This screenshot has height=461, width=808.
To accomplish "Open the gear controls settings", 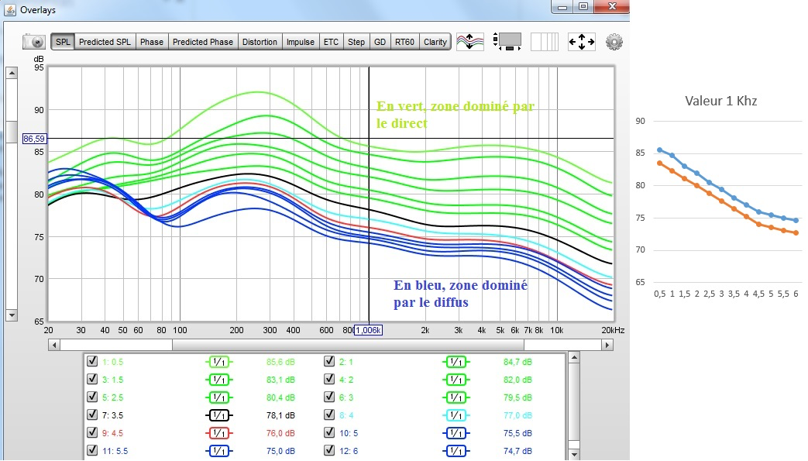I will [614, 42].
